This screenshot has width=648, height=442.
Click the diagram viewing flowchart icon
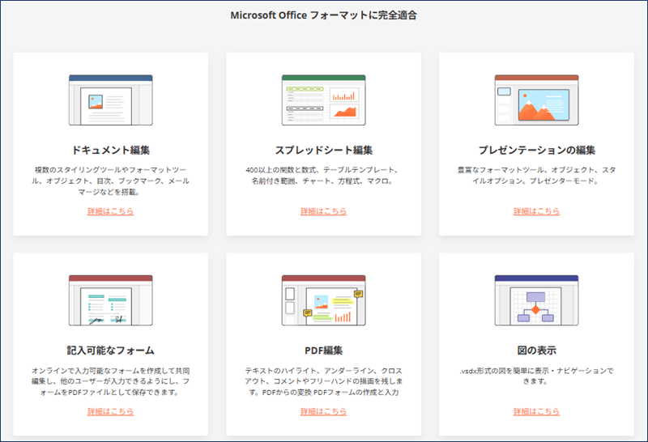(x=536, y=300)
